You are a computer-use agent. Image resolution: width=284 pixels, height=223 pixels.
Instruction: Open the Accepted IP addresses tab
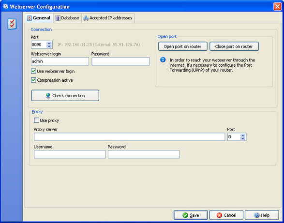(108, 18)
